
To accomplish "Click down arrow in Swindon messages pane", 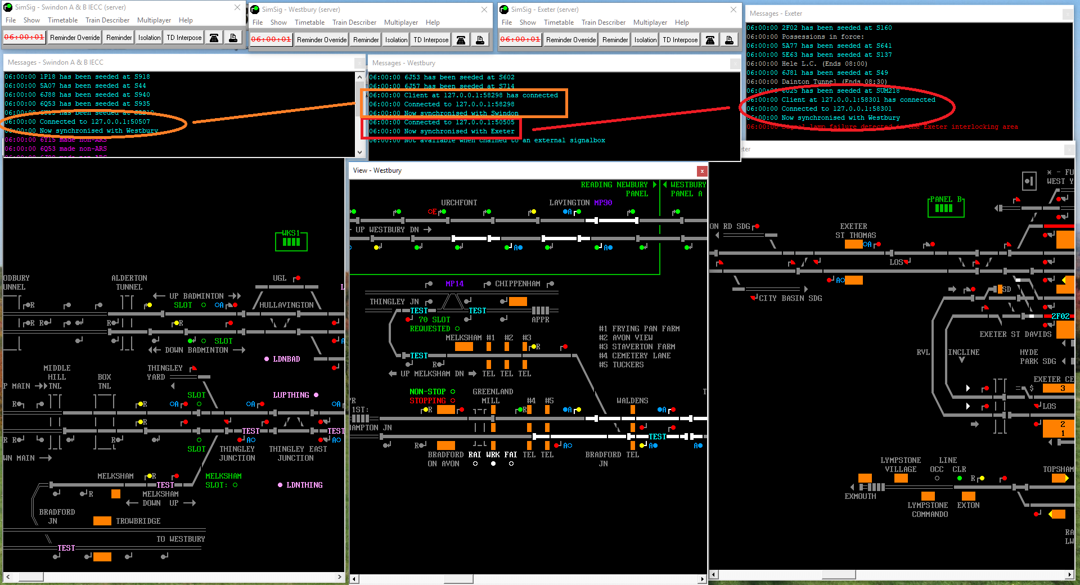I will 360,152.
